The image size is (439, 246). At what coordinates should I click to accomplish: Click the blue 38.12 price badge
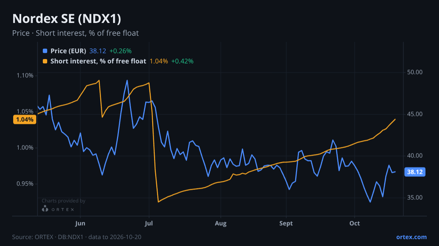click(414, 172)
